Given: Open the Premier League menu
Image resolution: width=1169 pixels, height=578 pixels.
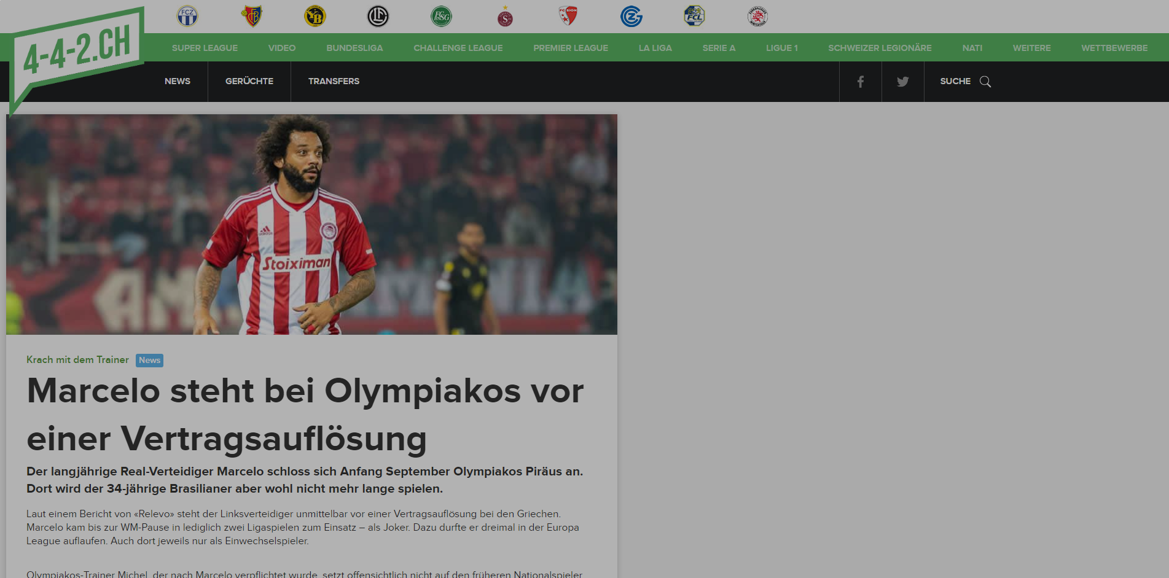Looking at the screenshot, I should click(x=571, y=48).
